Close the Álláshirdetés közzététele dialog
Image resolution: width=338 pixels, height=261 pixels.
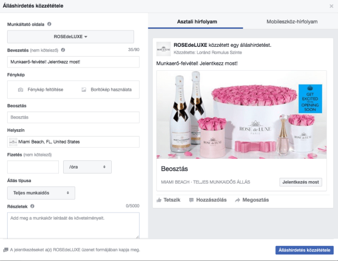click(331, 6)
